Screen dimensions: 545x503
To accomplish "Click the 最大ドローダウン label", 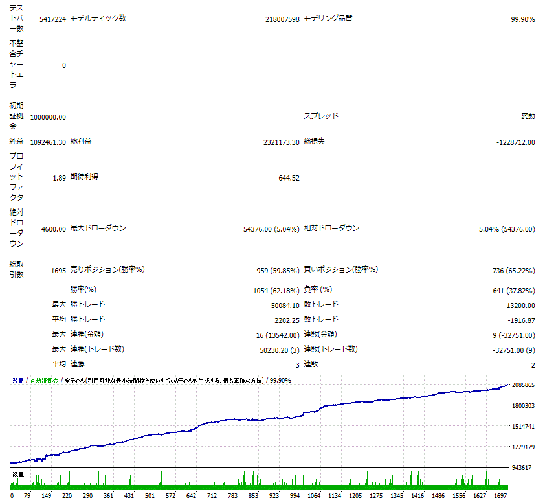I will [98, 229].
